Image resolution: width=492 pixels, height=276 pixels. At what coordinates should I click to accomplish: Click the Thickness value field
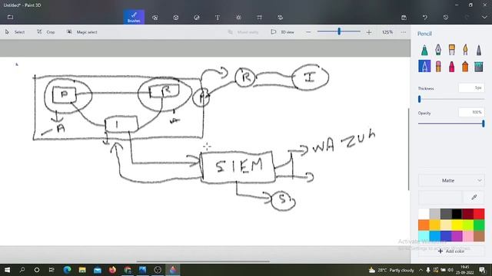[471, 88]
